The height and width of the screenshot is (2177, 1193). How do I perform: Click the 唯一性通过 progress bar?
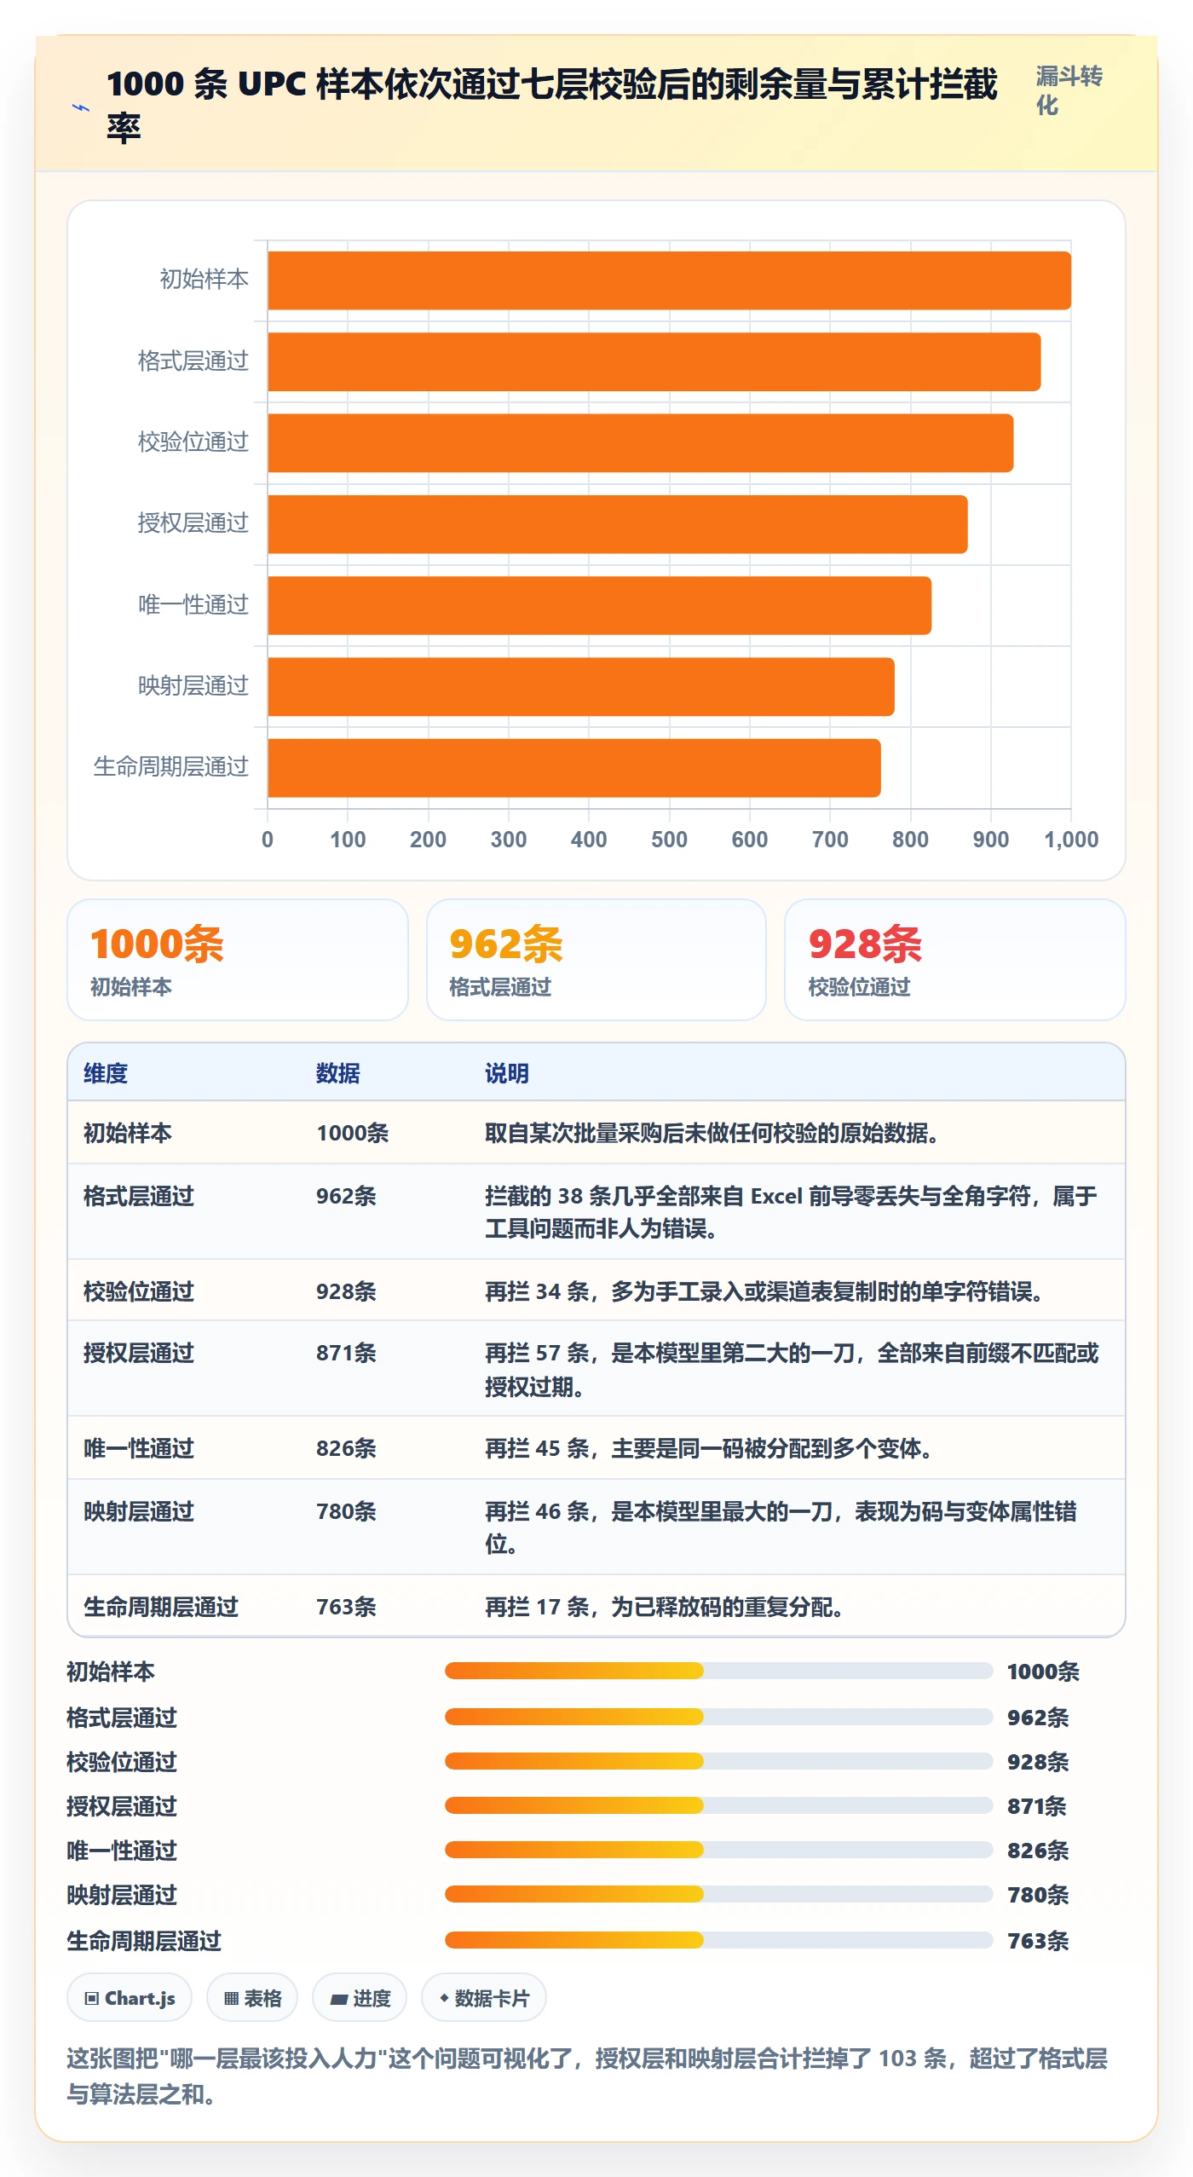coord(718,1850)
